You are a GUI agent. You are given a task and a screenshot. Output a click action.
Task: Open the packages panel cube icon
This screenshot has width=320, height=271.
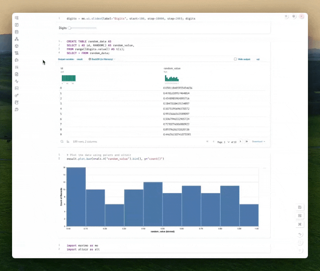click(17, 46)
